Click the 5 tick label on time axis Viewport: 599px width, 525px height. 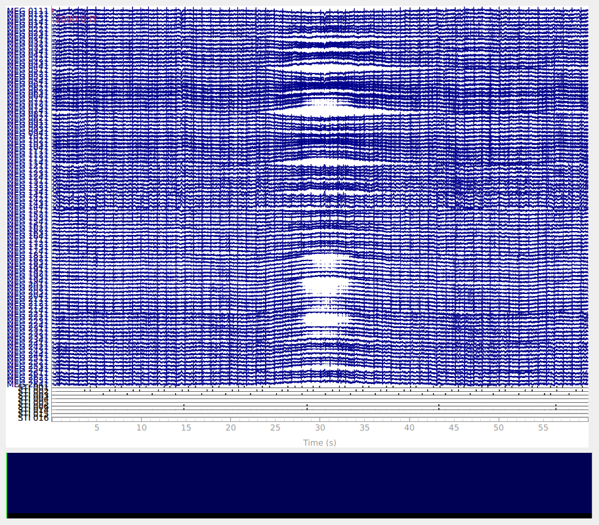click(x=97, y=428)
